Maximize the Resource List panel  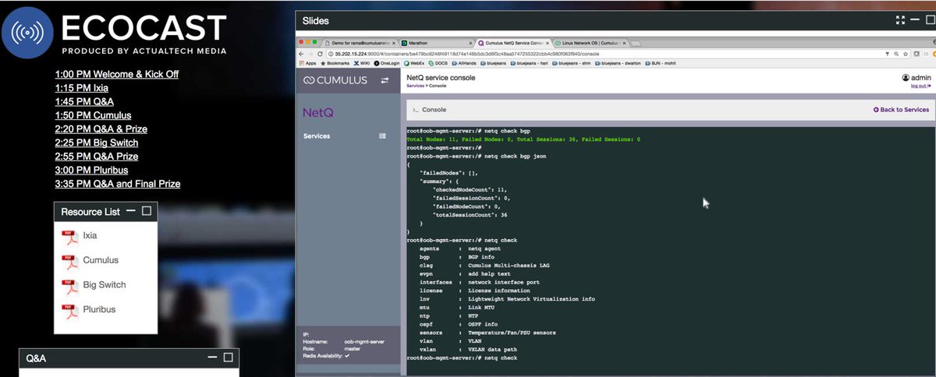pyautogui.click(x=147, y=211)
